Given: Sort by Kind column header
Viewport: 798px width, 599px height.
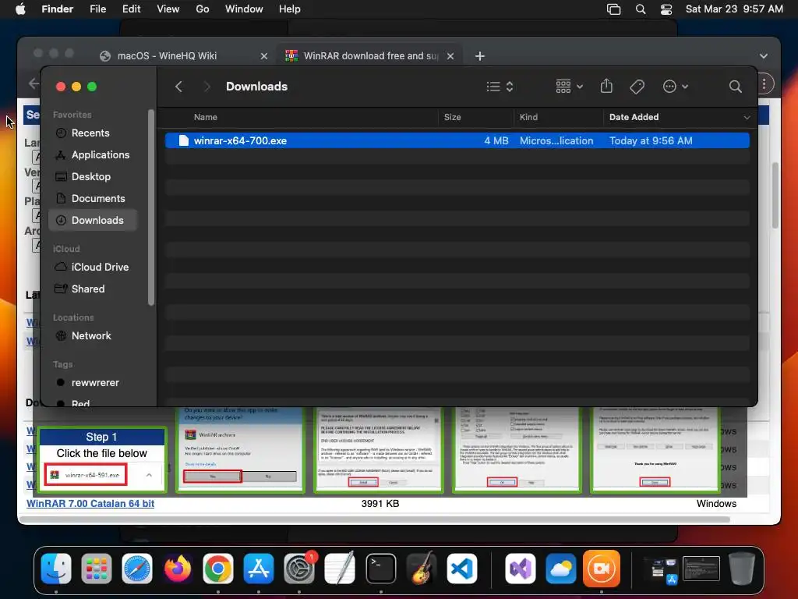Looking at the screenshot, I should [x=528, y=117].
